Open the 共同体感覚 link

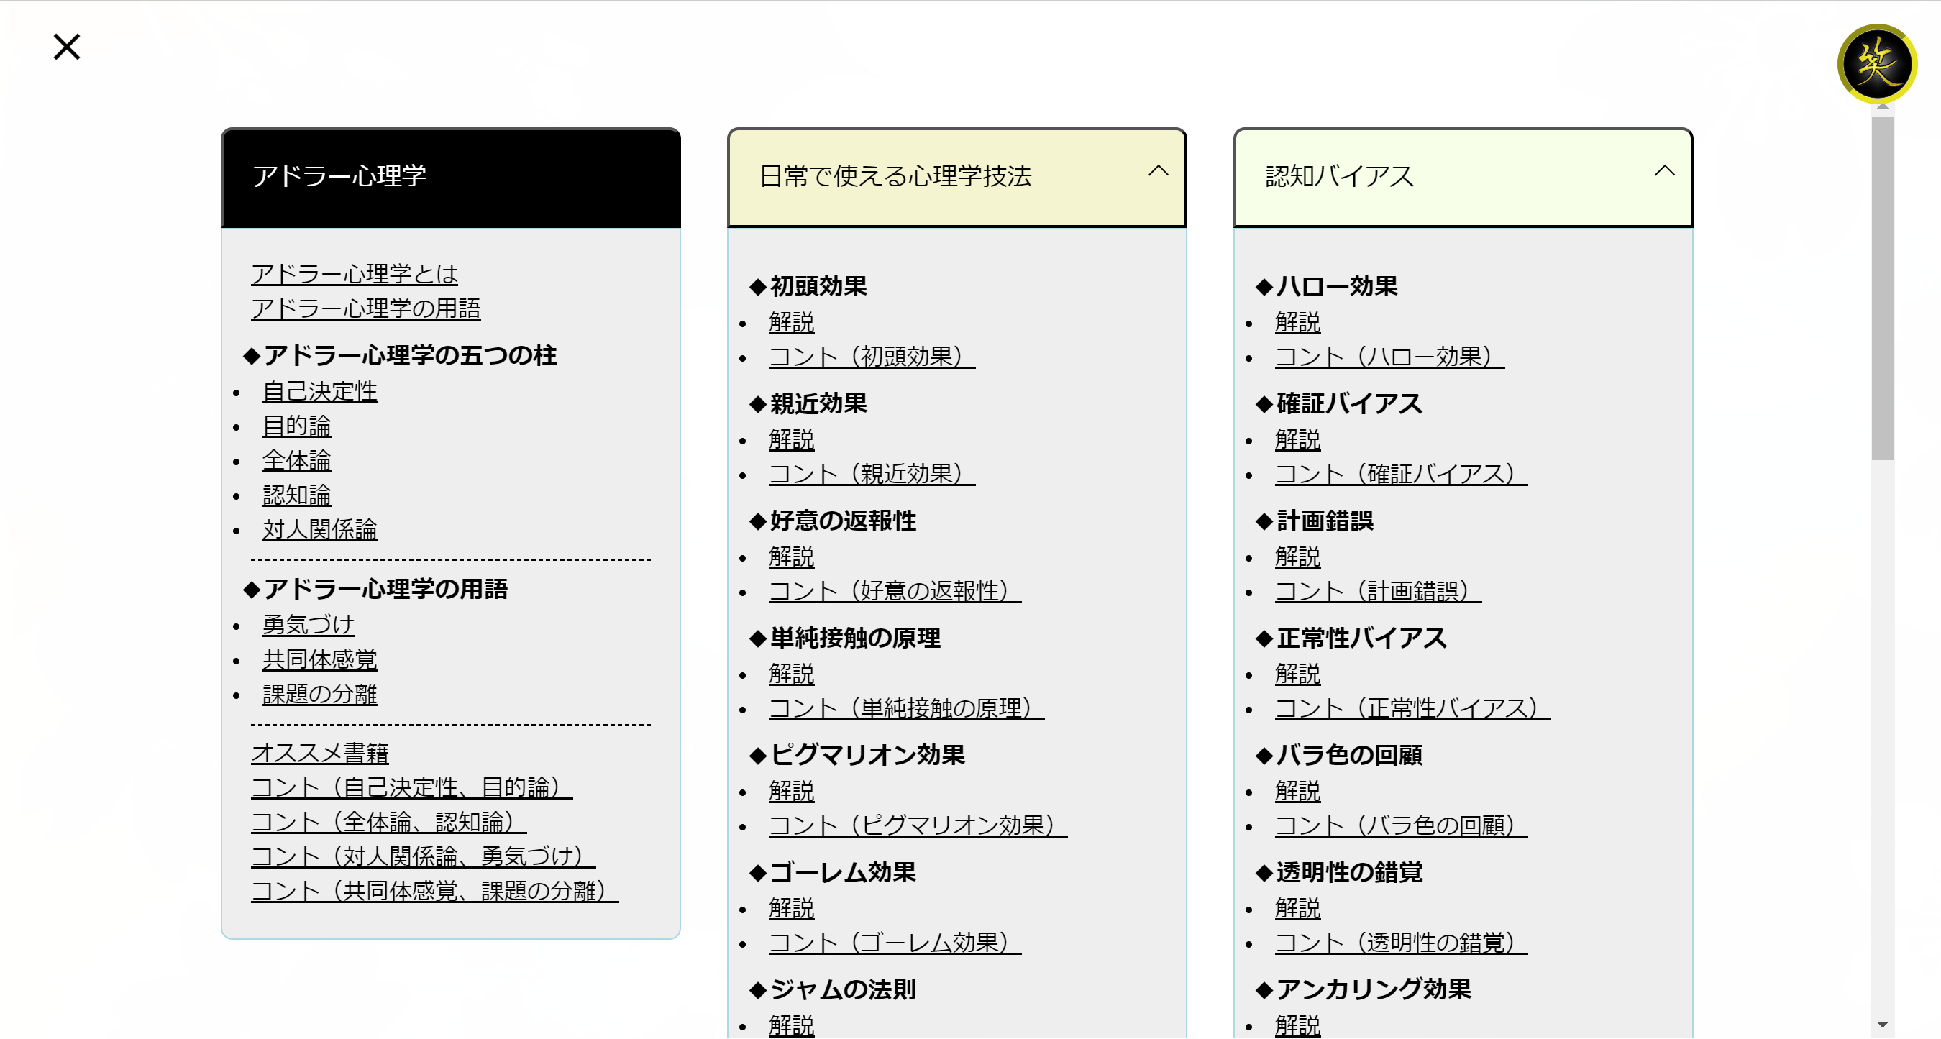(319, 660)
